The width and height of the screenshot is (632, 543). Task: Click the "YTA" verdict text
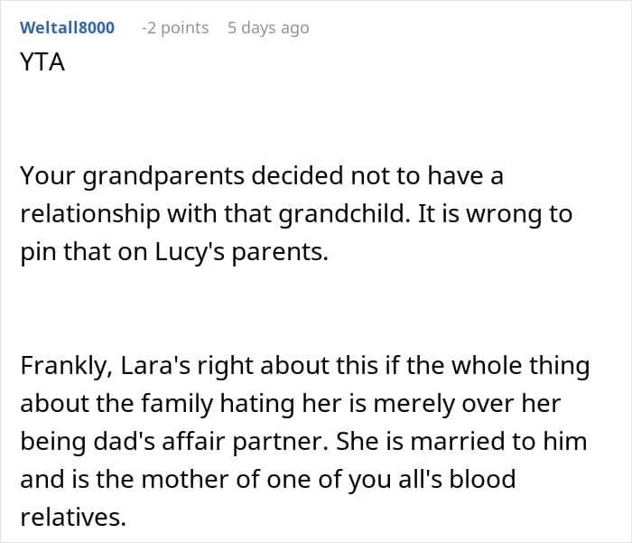(42, 64)
